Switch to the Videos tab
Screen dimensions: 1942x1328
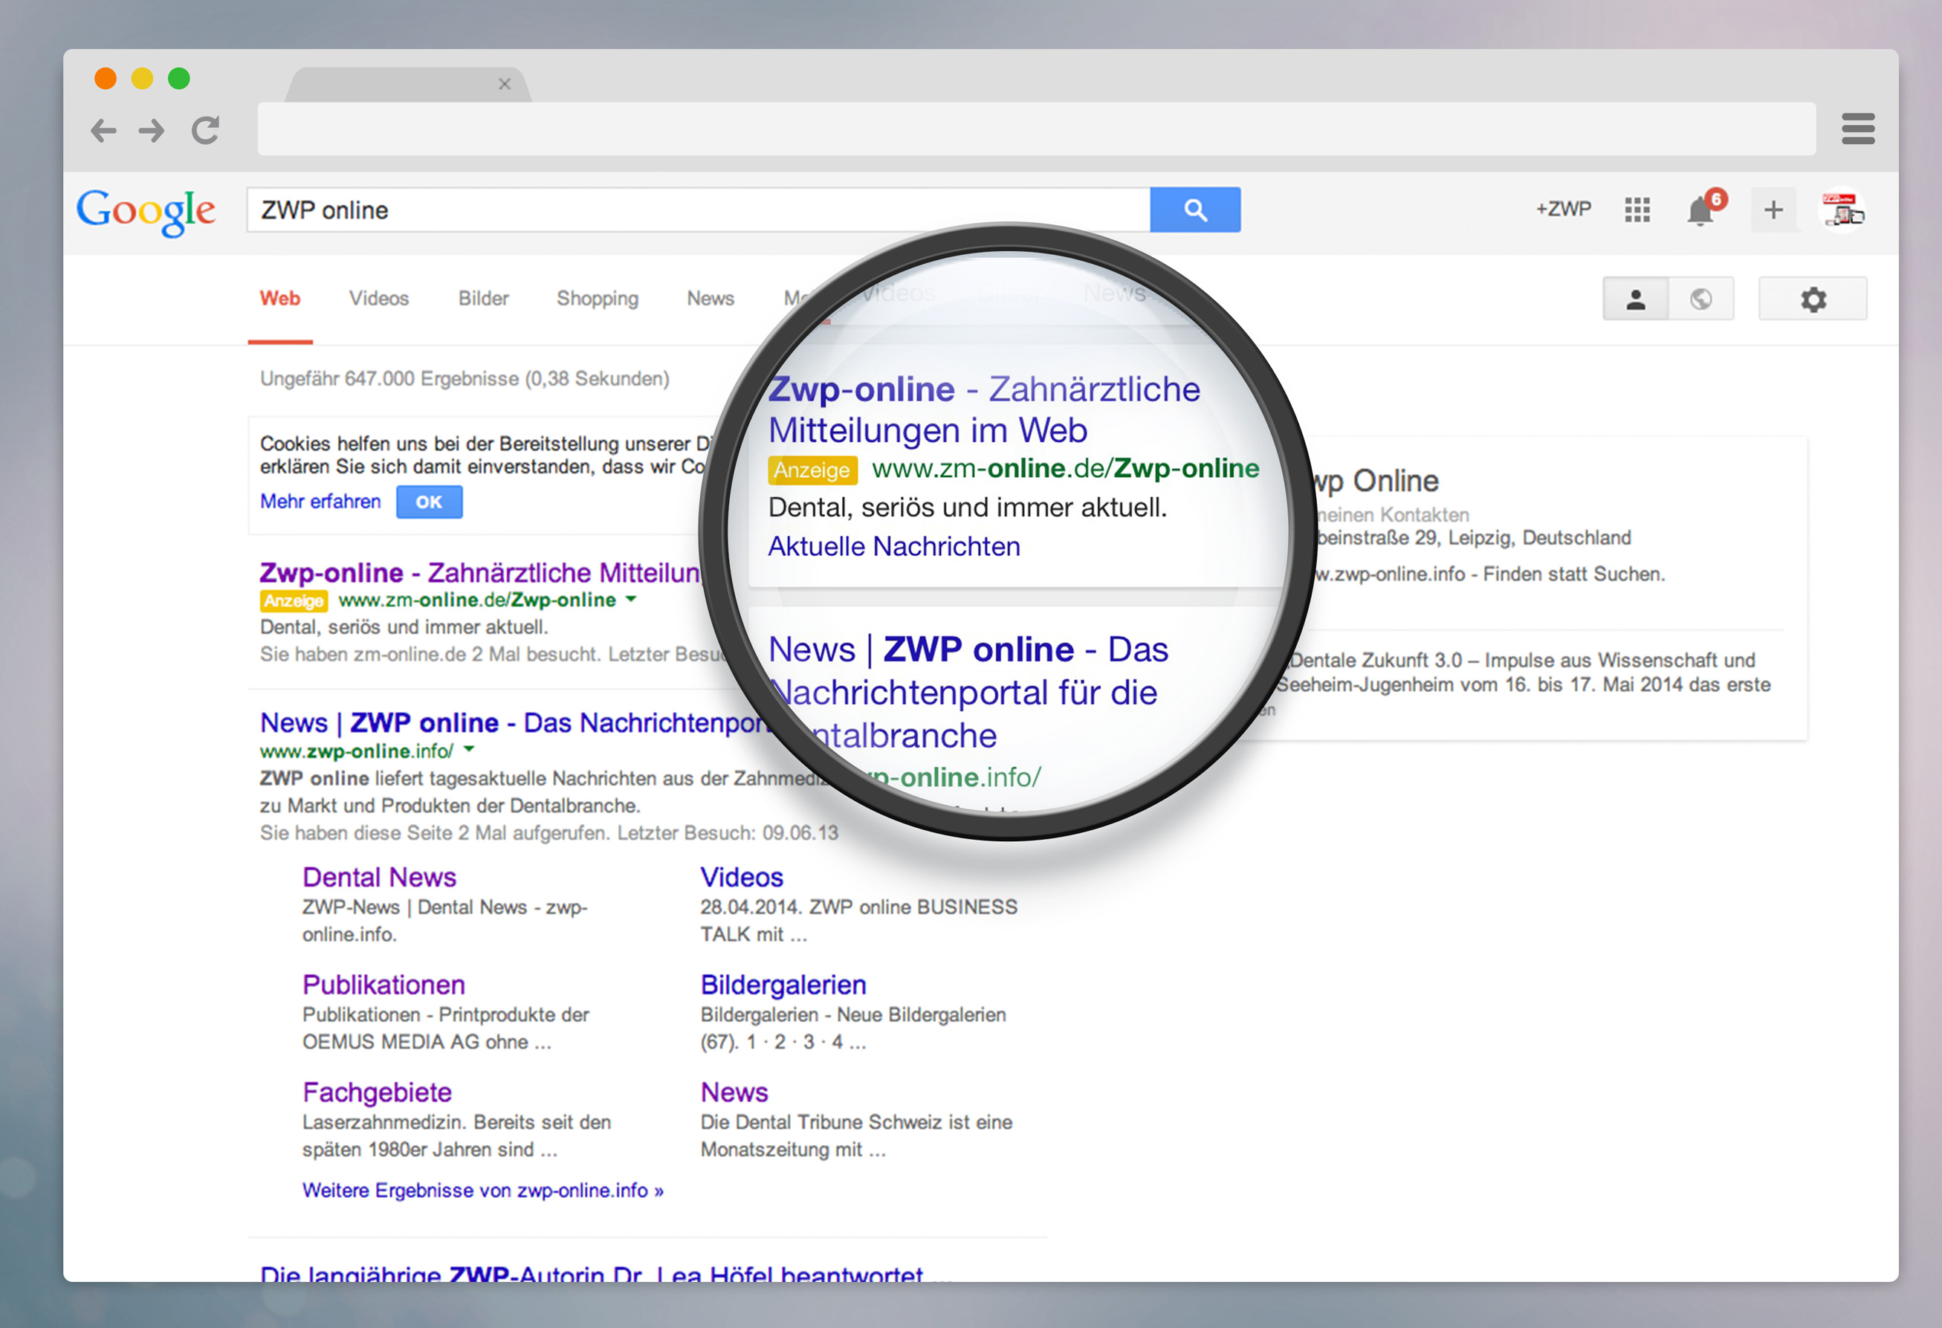tap(378, 298)
